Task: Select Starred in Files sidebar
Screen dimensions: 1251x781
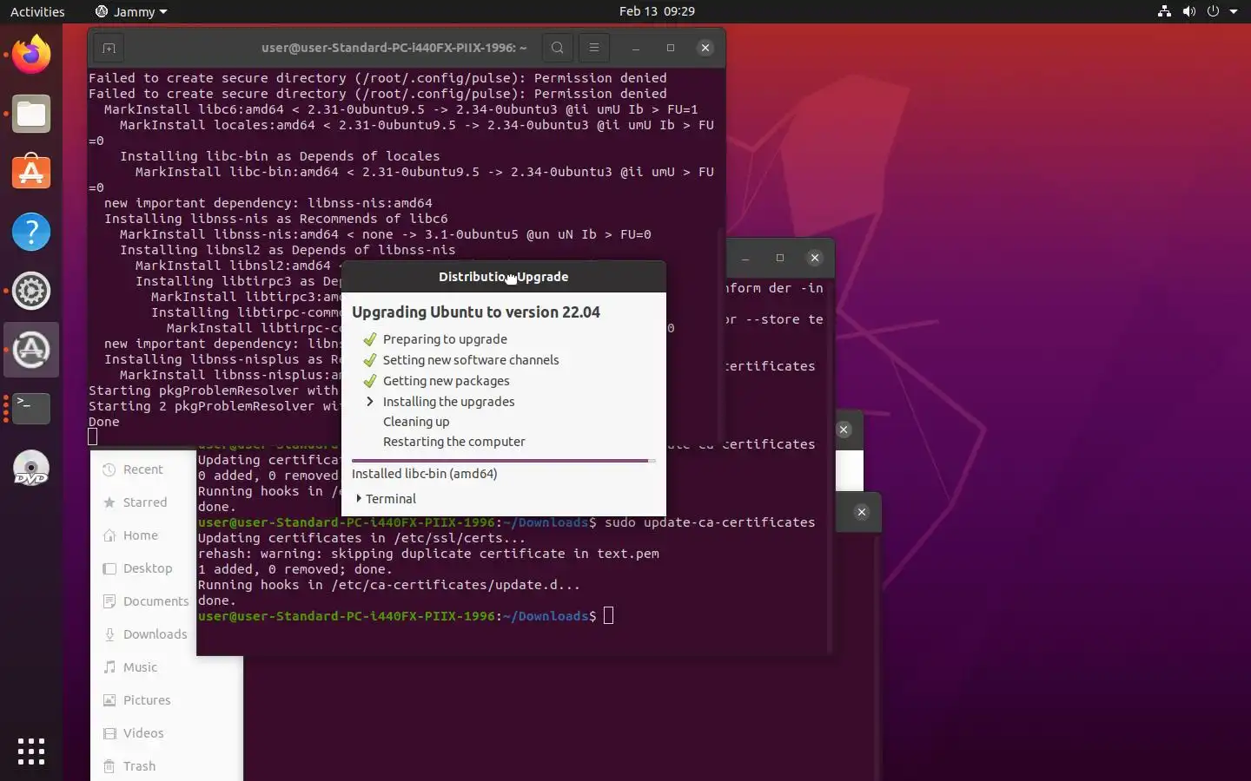Action: coord(143,502)
